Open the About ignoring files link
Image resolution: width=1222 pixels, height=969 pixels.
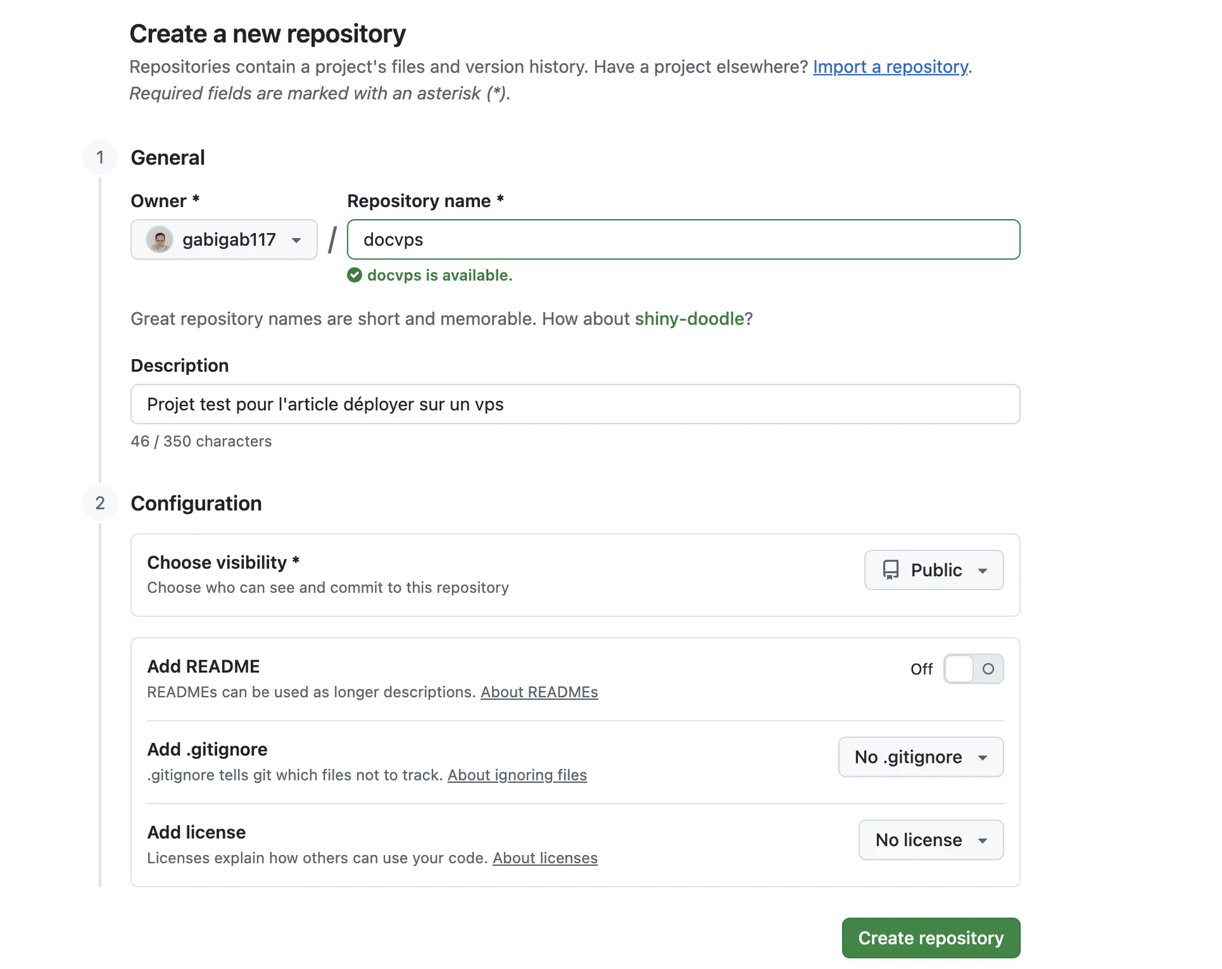(517, 775)
